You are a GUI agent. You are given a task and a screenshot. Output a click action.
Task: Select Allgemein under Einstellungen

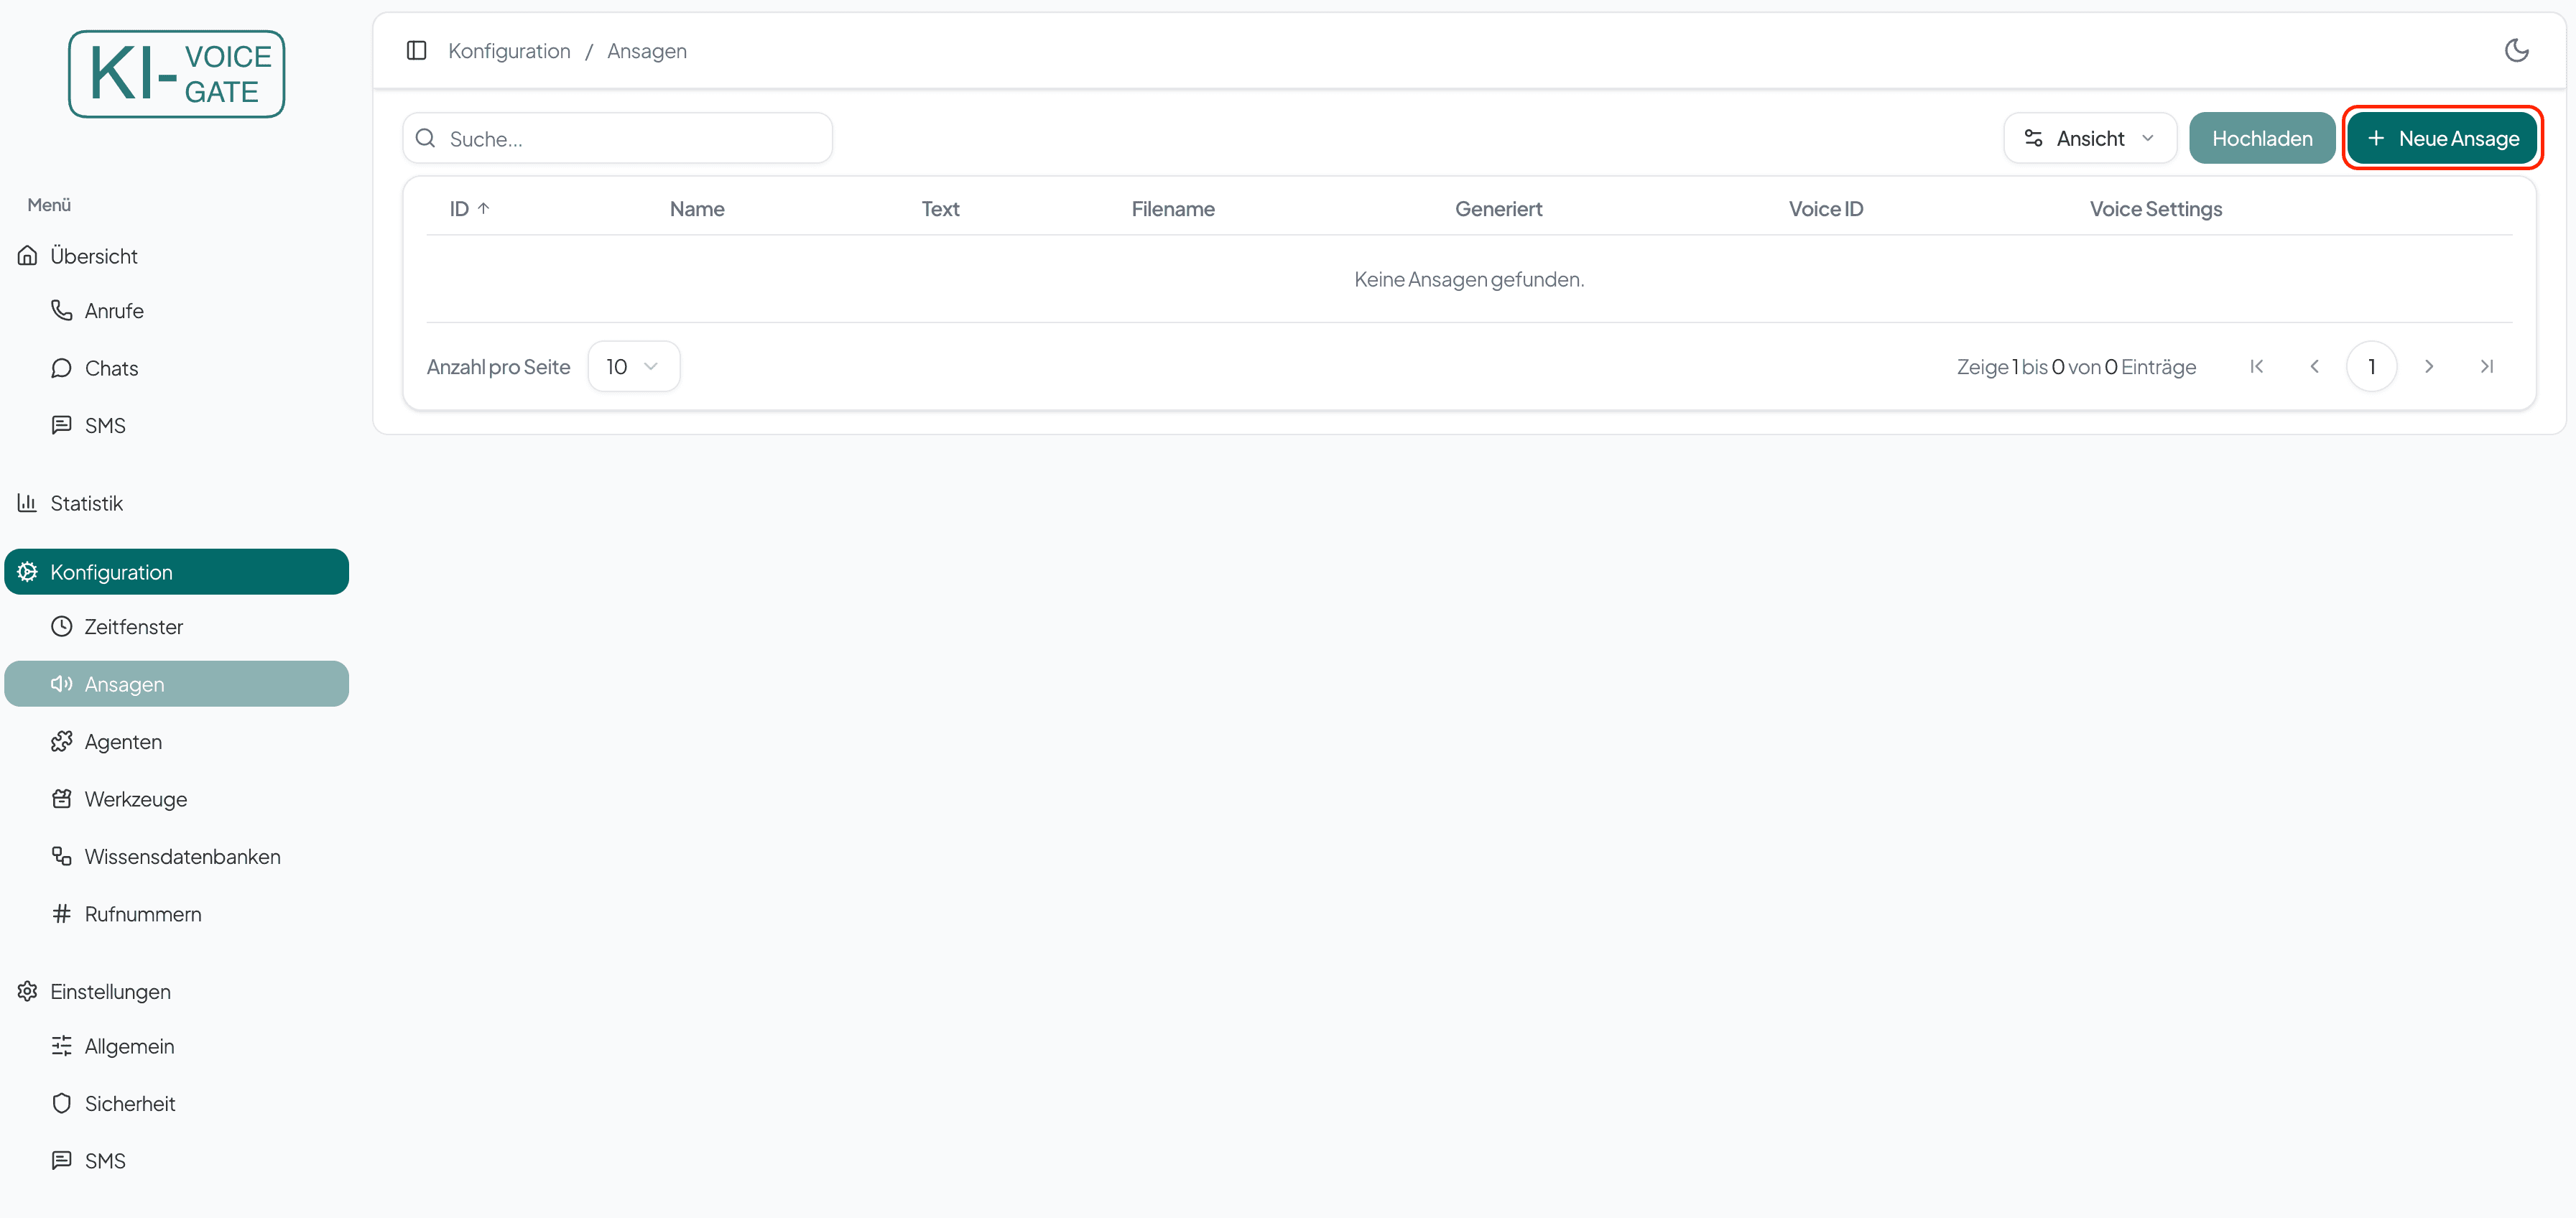point(129,1046)
